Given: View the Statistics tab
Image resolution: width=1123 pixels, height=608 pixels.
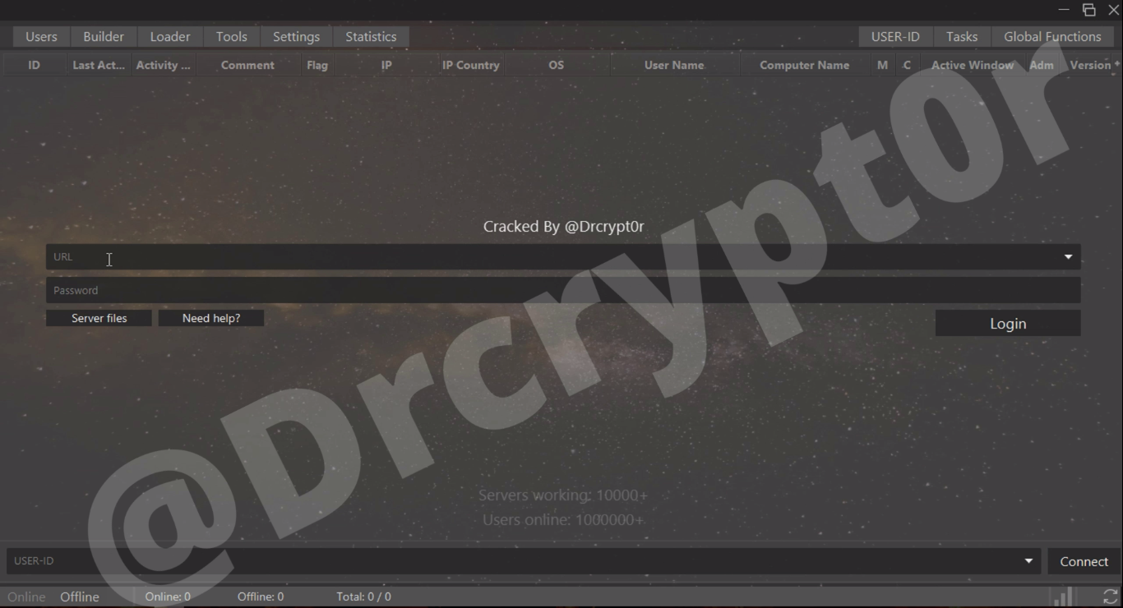Looking at the screenshot, I should (371, 37).
